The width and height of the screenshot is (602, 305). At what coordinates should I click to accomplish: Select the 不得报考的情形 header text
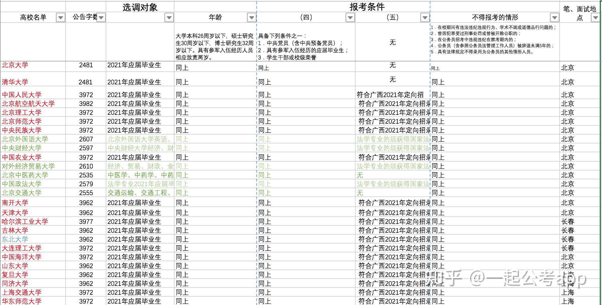click(495, 17)
